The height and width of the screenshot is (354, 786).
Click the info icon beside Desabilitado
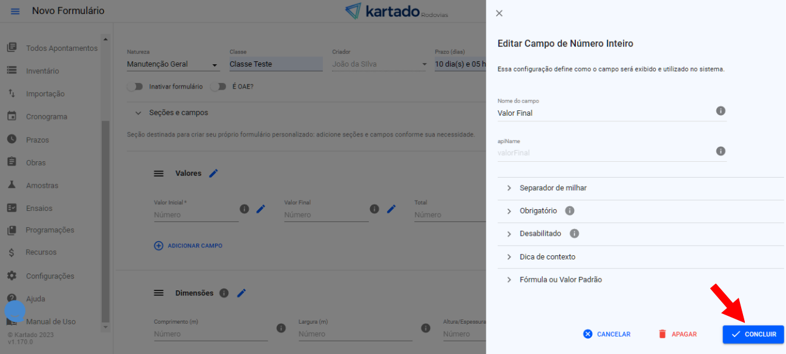(574, 233)
